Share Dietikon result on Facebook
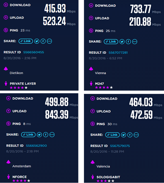 (x=43, y=41)
